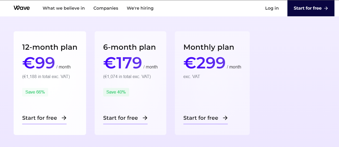This screenshot has width=339, height=147.
Task: Click the Wave logo in header
Action: [22, 8]
